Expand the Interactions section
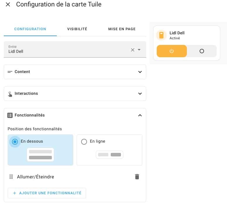This screenshot has width=227, height=206. coord(75,94)
